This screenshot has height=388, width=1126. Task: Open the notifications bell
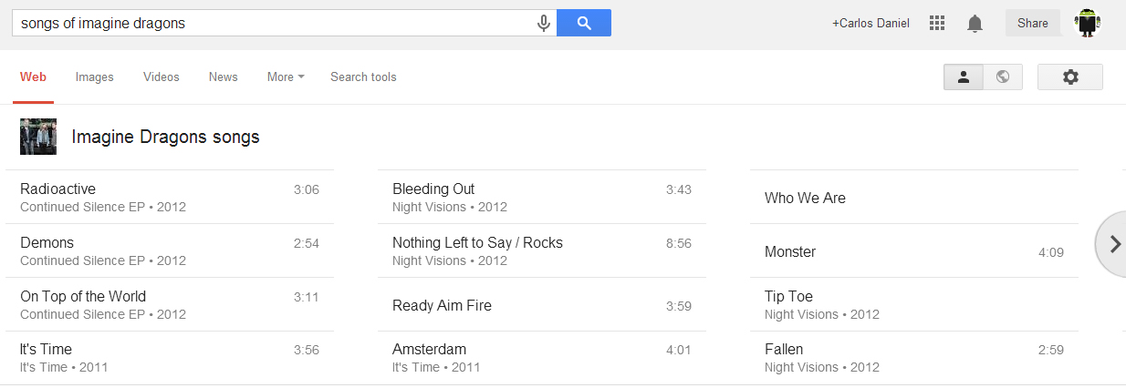pos(975,24)
